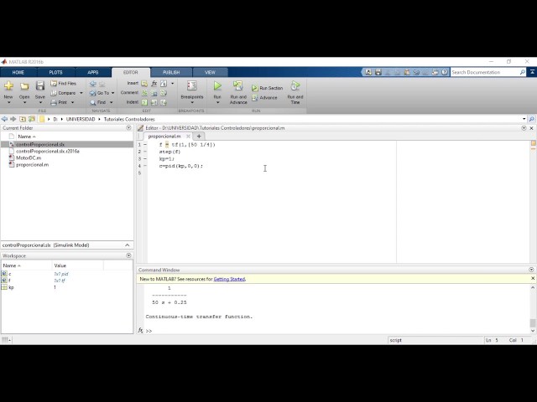The width and height of the screenshot is (537, 402).
Task: Close the Getting Started notification banner
Action: (x=532, y=278)
